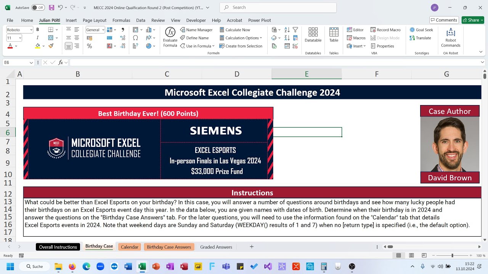Switch to Graded Answers sheet tab
The height and width of the screenshot is (274, 488).
[x=216, y=247]
